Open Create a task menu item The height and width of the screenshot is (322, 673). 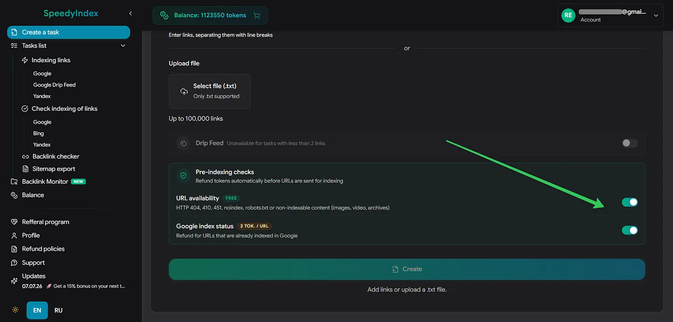click(x=69, y=32)
